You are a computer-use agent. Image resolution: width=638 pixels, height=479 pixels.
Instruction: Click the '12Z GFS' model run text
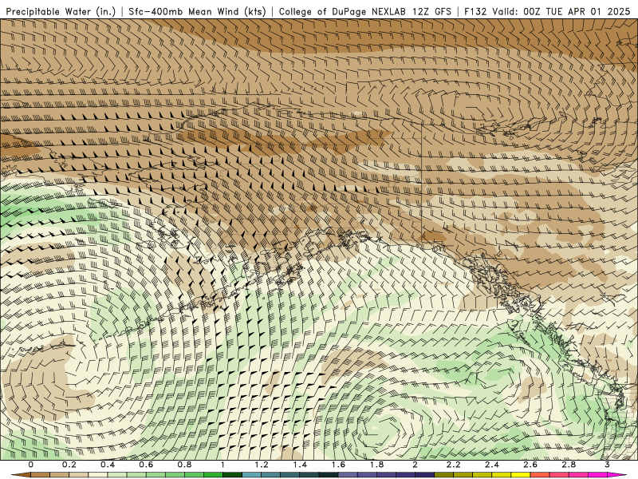click(x=432, y=11)
